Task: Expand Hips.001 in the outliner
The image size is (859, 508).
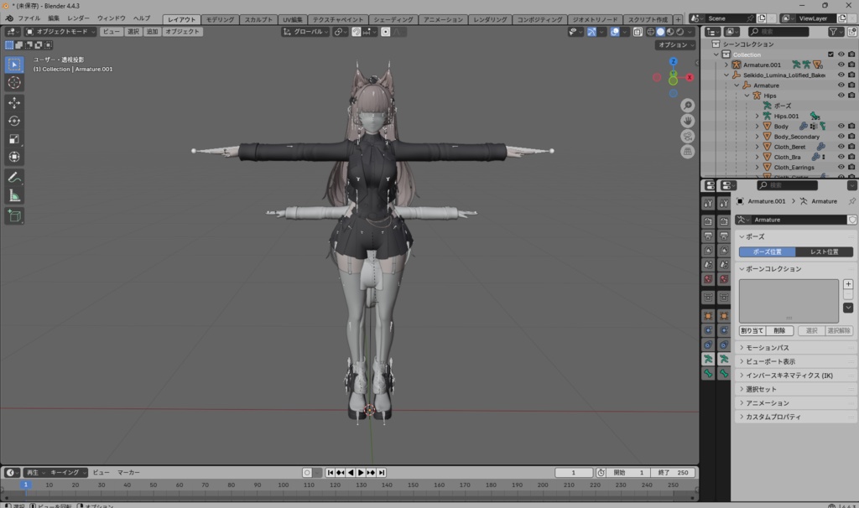Action: click(x=757, y=117)
